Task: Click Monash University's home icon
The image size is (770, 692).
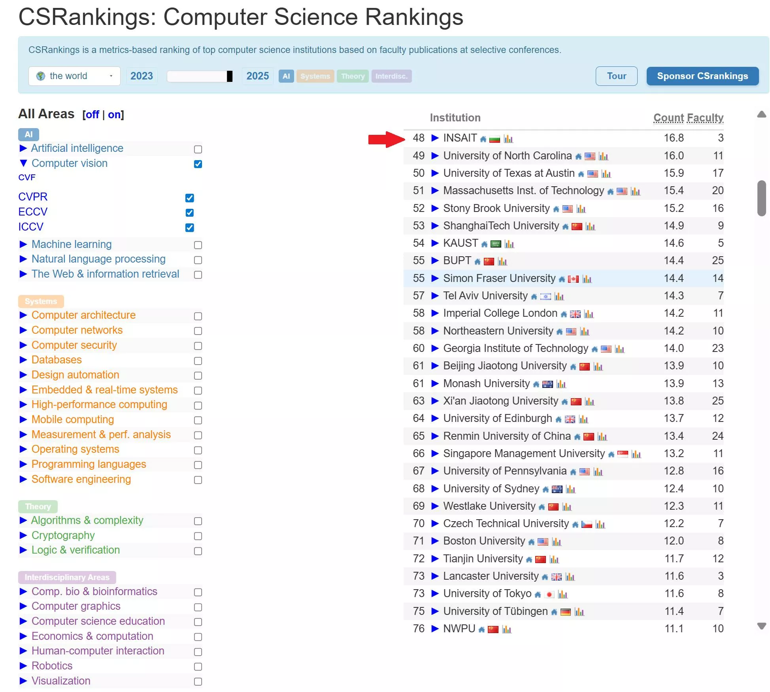Action: tap(536, 384)
